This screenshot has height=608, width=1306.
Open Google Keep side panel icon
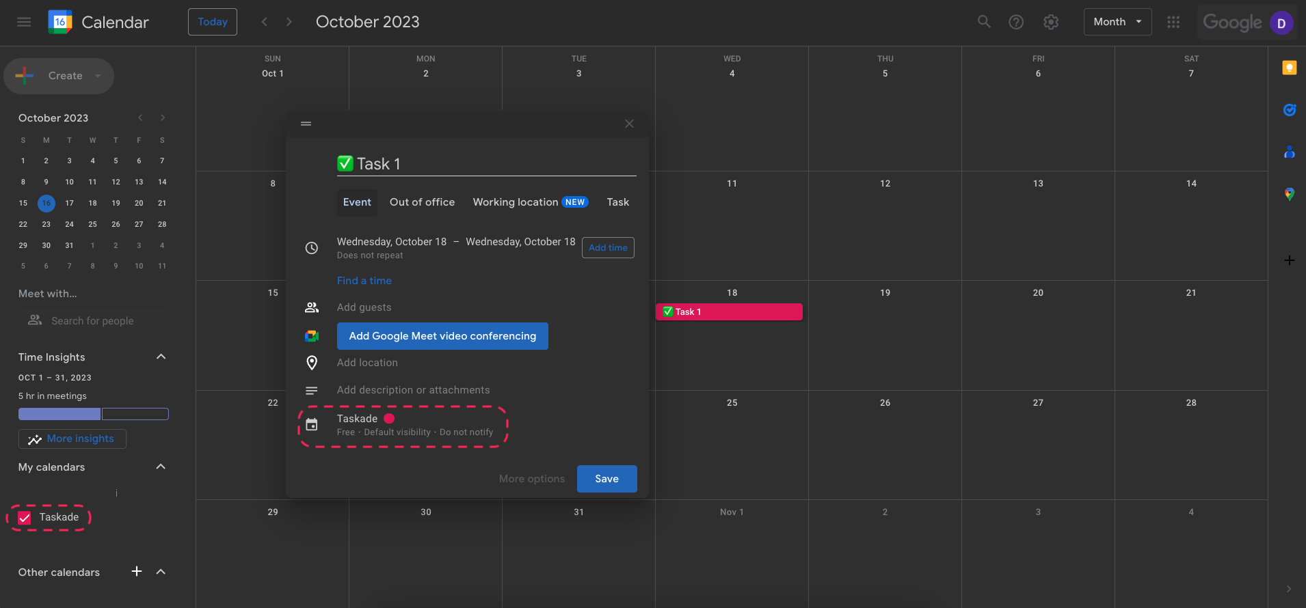(1290, 68)
